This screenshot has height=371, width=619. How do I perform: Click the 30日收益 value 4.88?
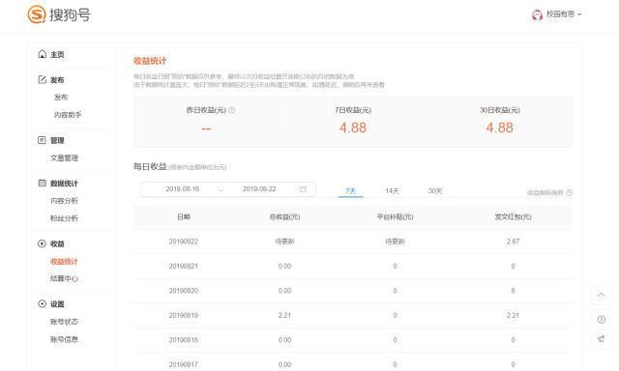tap(500, 128)
